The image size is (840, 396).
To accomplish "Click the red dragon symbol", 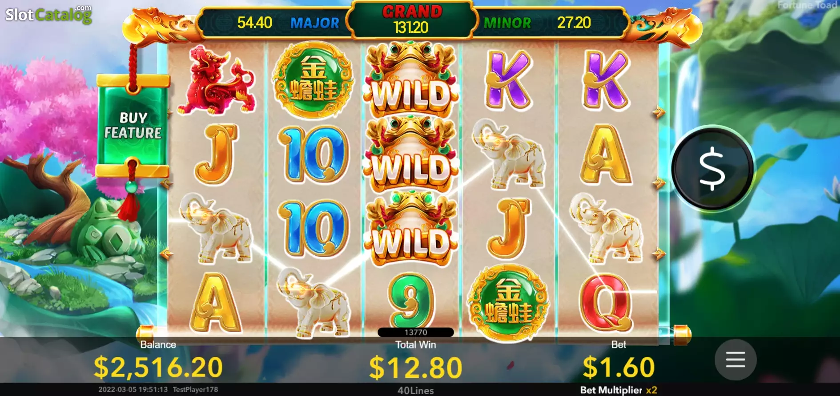I will 216,80.
